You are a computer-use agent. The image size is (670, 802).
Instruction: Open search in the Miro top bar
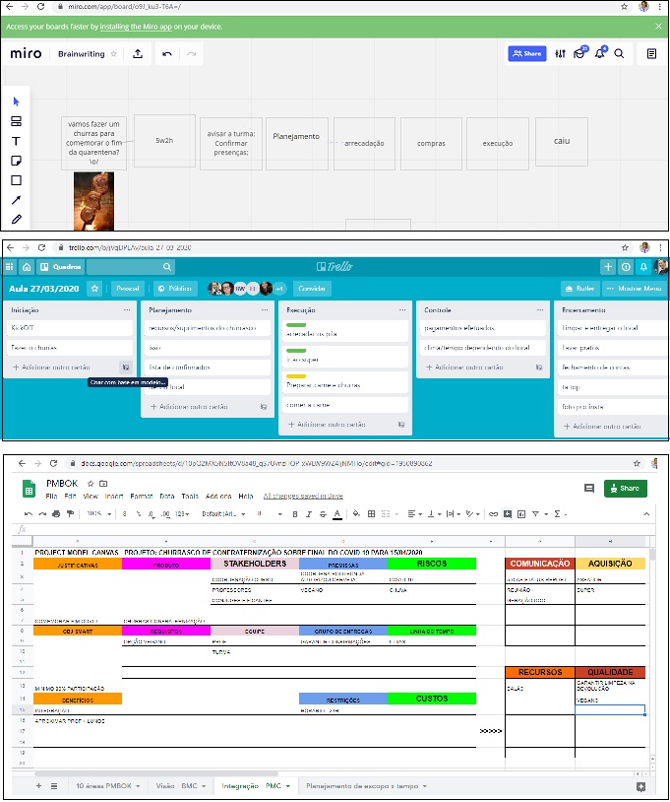pyautogui.click(x=619, y=53)
